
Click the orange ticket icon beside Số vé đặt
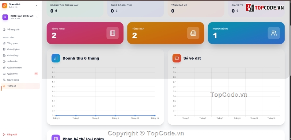(177, 58)
